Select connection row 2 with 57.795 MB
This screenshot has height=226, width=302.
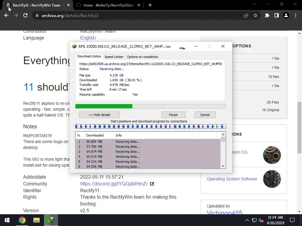[148, 147]
